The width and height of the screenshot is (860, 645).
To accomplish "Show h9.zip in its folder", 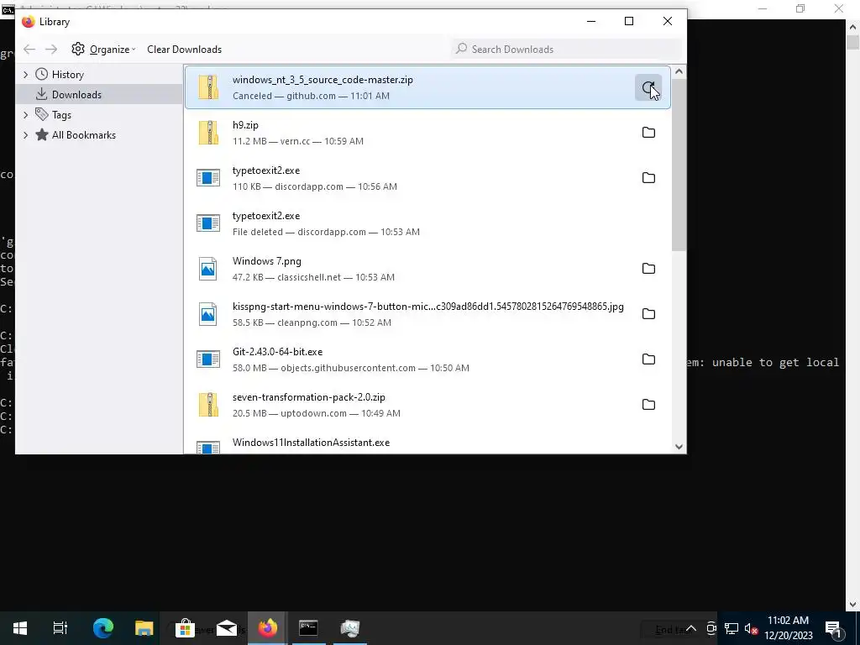I will [x=648, y=133].
